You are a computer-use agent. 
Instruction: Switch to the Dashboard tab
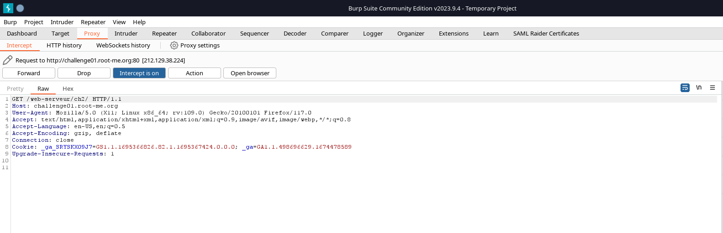point(22,33)
